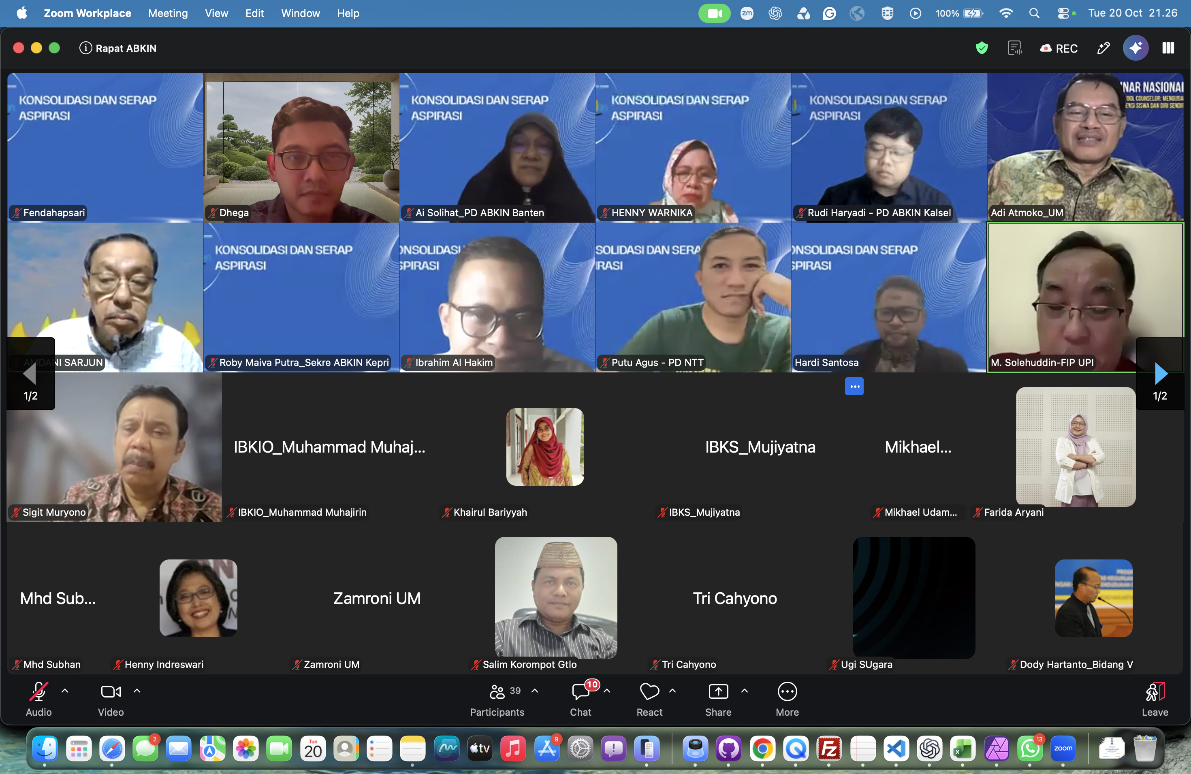Image resolution: width=1191 pixels, height=774 pixels.
Task: Expand the Participants options arrow
Action: pos(535,691)
